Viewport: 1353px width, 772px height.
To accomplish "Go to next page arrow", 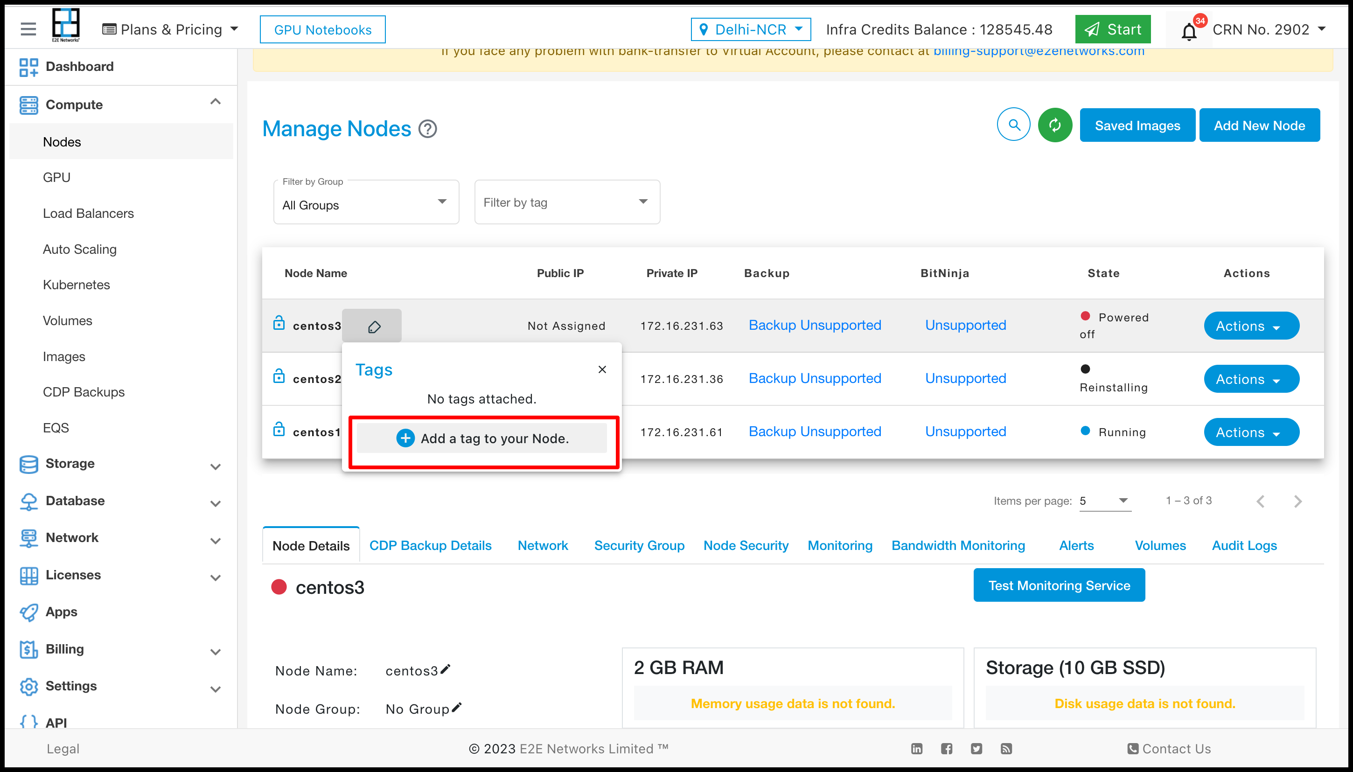I will tap(1297, 501).
